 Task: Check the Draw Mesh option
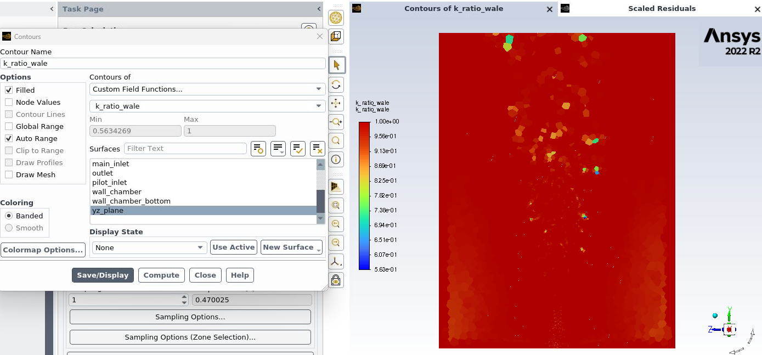click(x=9, y=174)
